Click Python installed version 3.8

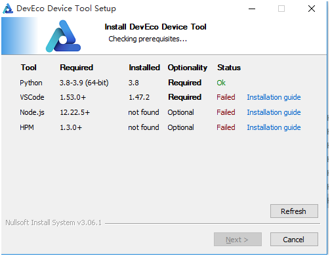(x=133, y=83)
